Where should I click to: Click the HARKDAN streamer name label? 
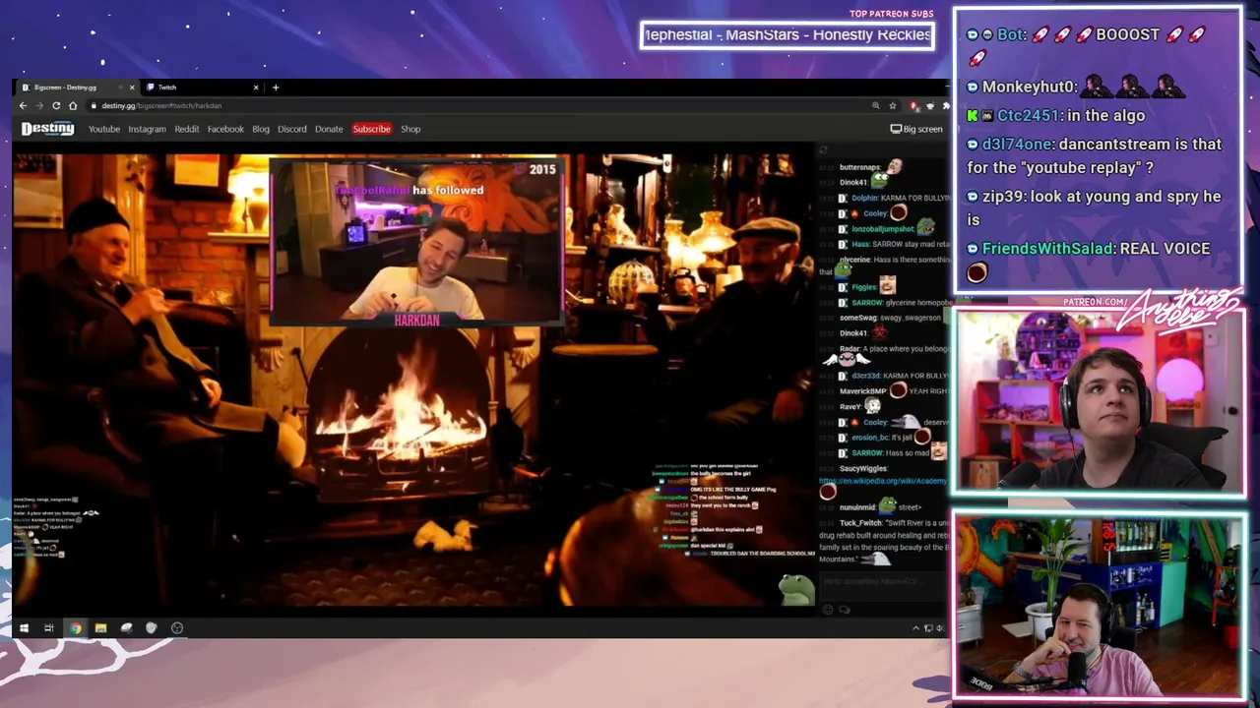point(416,321)
